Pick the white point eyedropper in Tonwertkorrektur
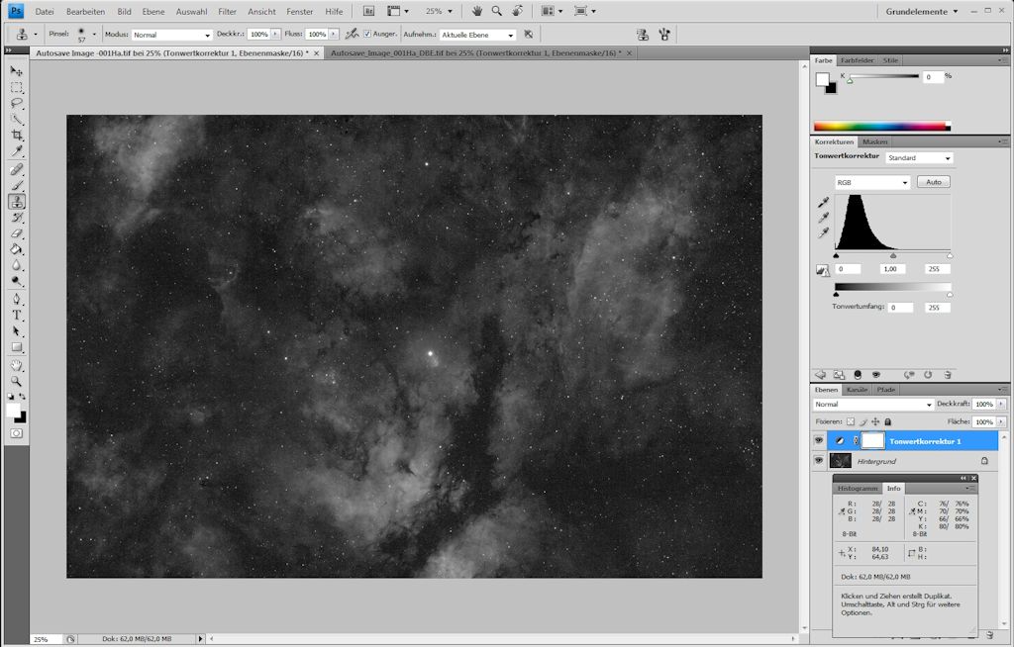Image resolution: width=1014 pixels, height=647 pixels. click(823, 232)
